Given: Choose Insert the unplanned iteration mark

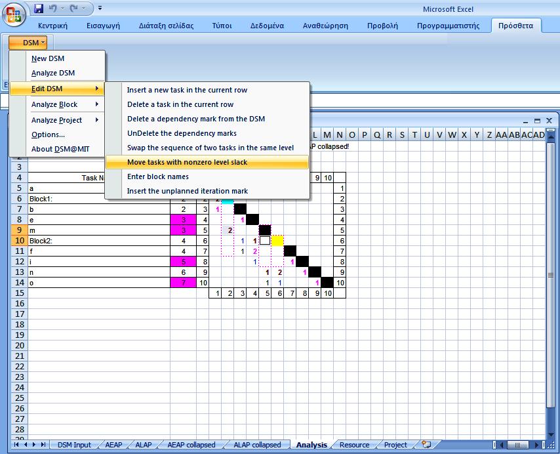Looking at the screenshot, I should [207, 191].
